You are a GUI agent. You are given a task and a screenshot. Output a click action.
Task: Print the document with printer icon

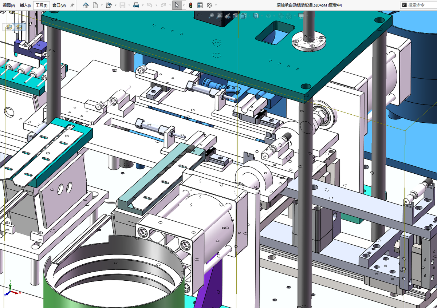pyautogui.click(x=136, y=5)
